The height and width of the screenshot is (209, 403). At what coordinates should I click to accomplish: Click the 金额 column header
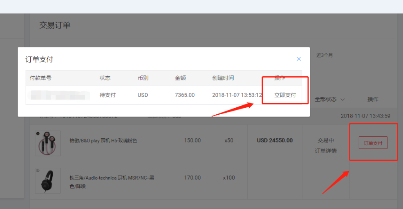tap(180, 78)
